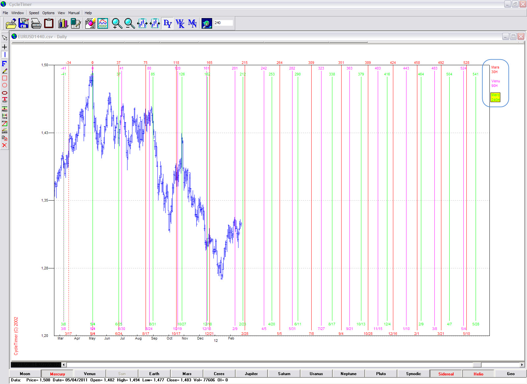Click the zoom out magnifier icon
The width and height of the screenshot is (527, 384).
129,23
